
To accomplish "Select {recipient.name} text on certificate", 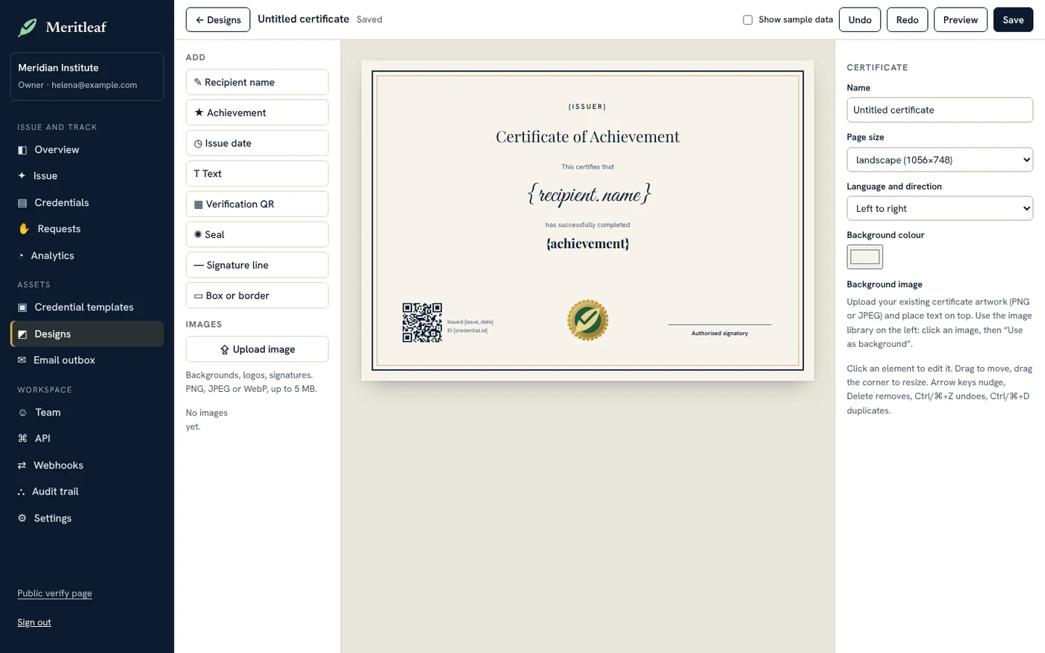I will coord(589,195).
